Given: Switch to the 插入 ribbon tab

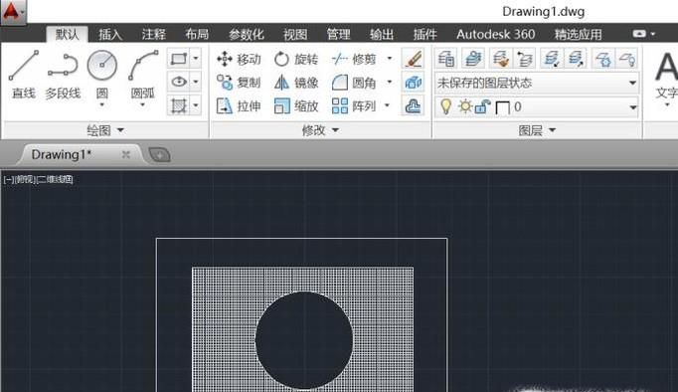Looking at the screenshot, I should [x=110, y=34].
